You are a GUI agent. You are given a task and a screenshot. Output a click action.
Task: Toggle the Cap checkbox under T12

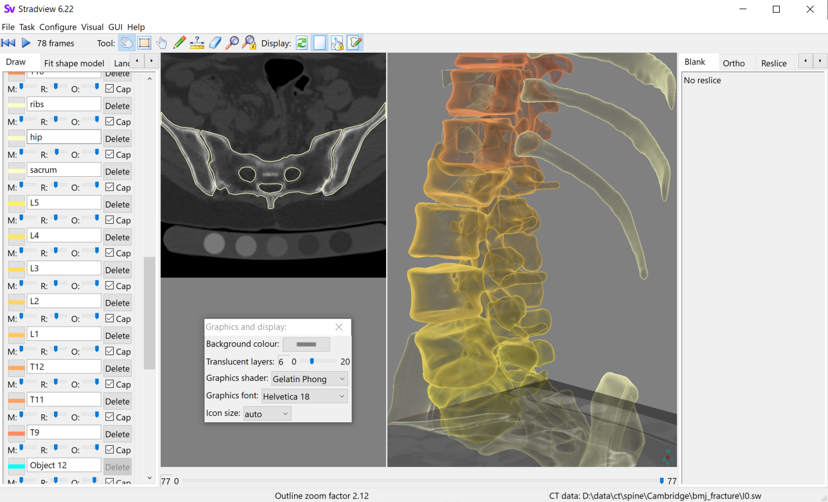[110, 384]
